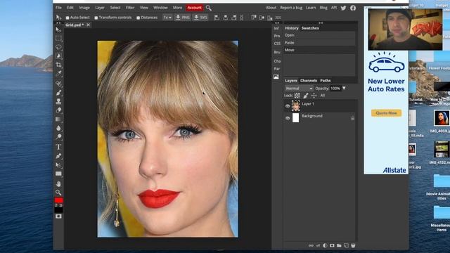Select the Blur drop tool
The width and height of the screenshot is (450, 253).
58,128
